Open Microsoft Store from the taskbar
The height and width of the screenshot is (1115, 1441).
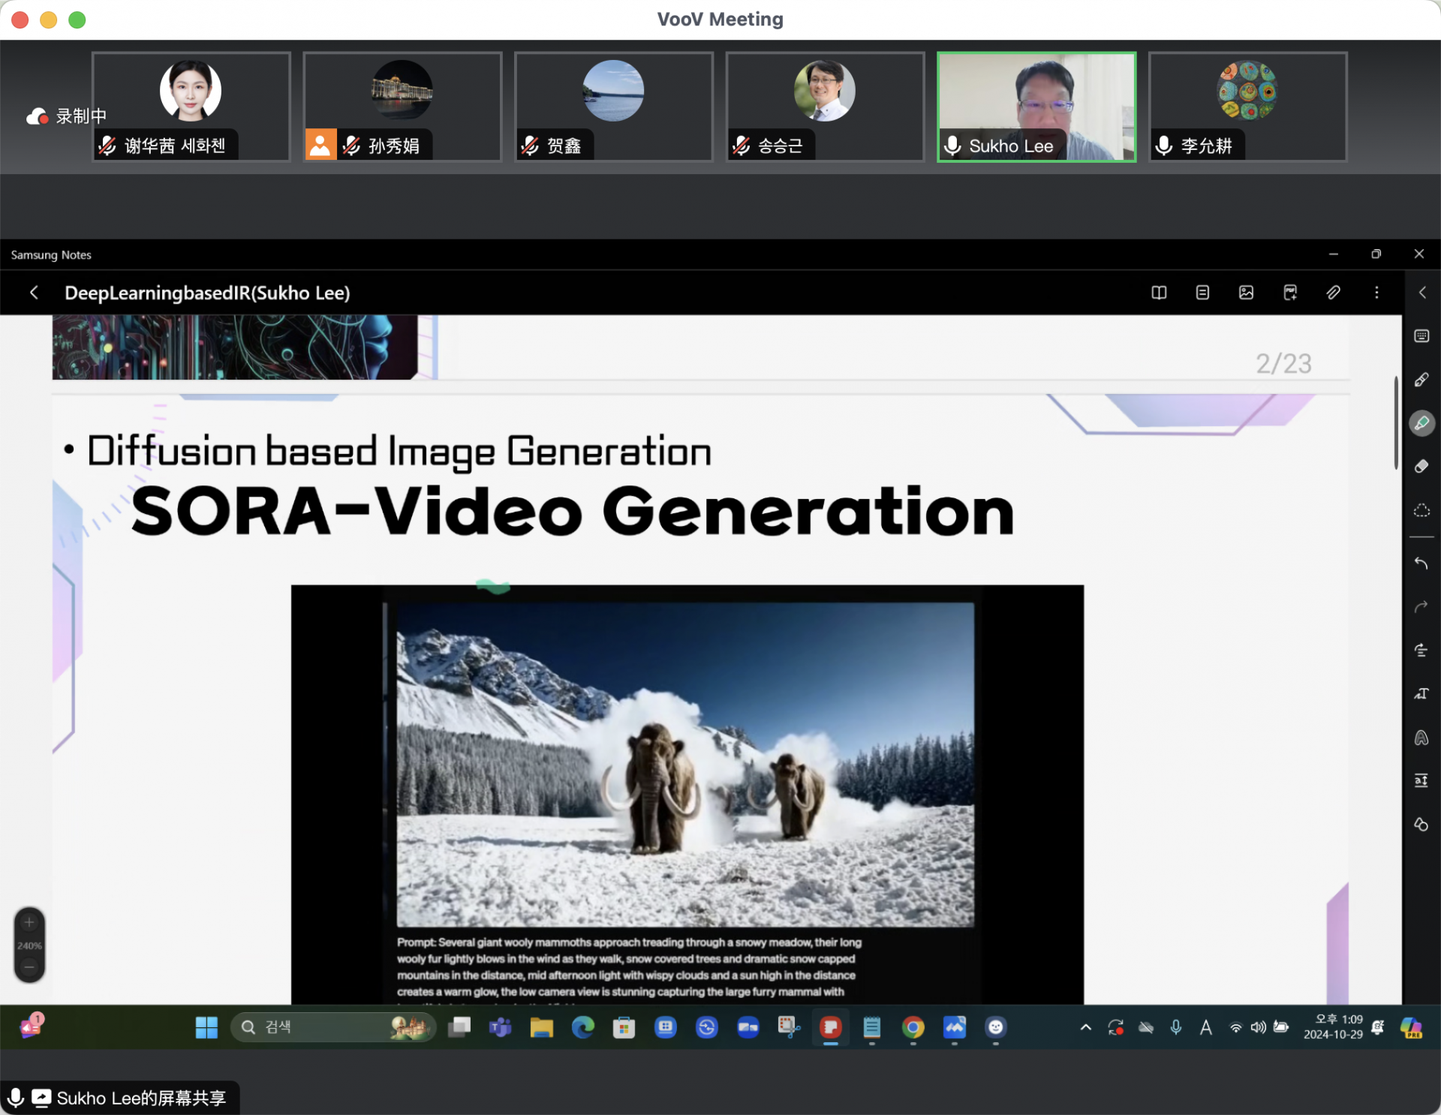pos(624,1027)
